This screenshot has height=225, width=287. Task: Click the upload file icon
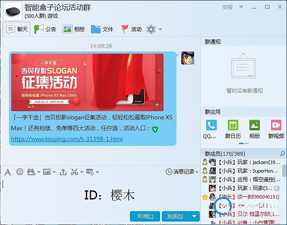click(x=63, y=172)
